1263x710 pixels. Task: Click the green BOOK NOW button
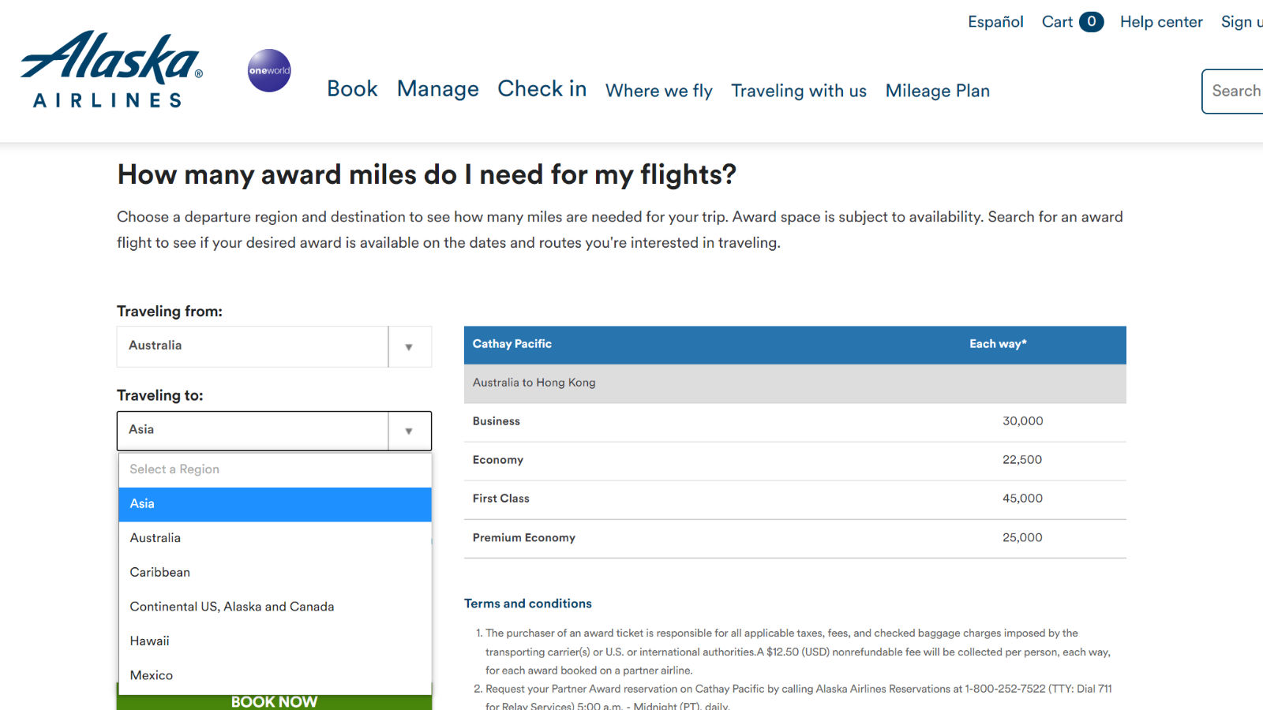click(x=275, y=701)
